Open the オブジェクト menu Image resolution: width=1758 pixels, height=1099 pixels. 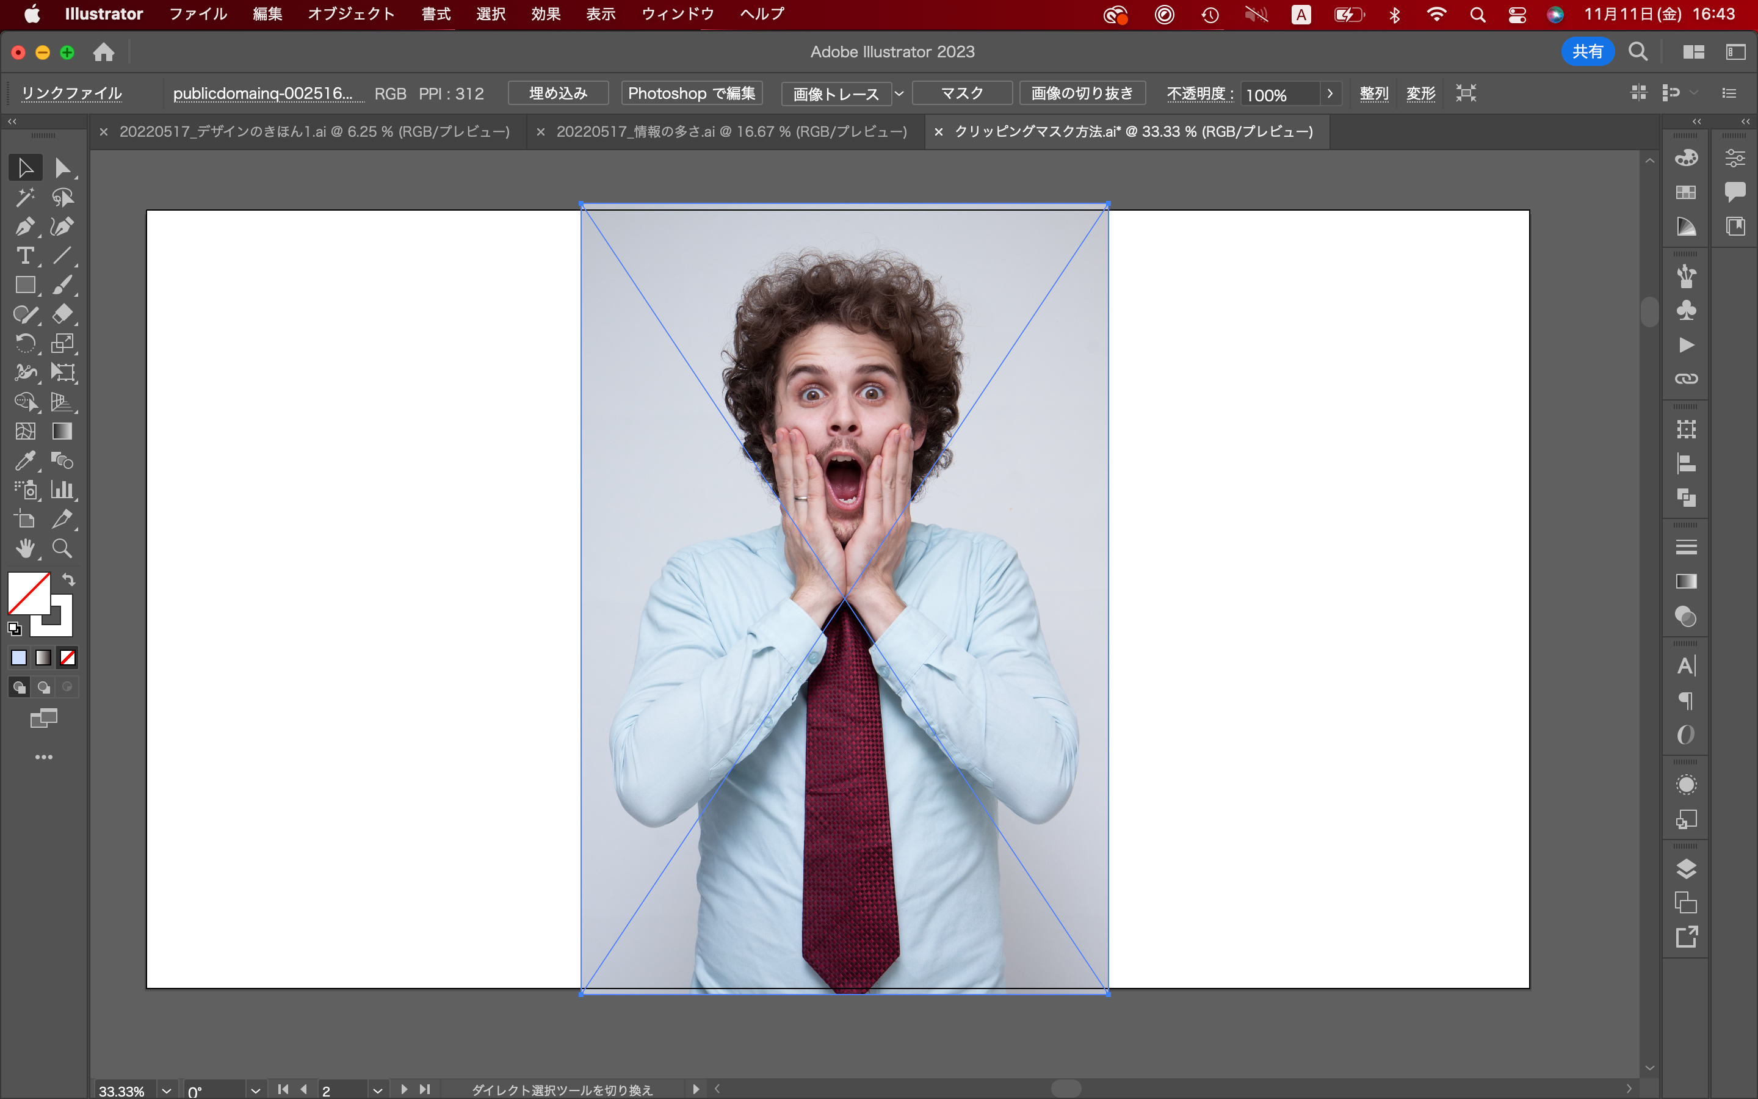351,14
